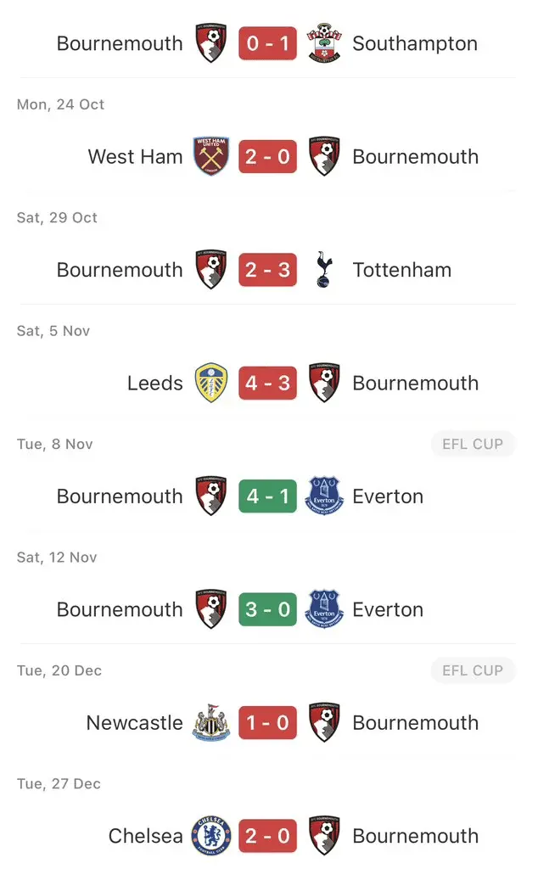
Task: Tap the EFL CUP tag on 8 Nov
Action: point(473,444)
